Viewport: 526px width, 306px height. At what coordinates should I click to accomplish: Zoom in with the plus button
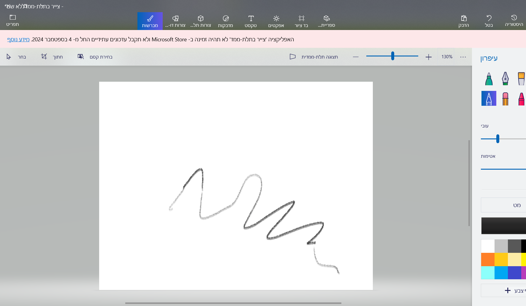click(429, 57)
